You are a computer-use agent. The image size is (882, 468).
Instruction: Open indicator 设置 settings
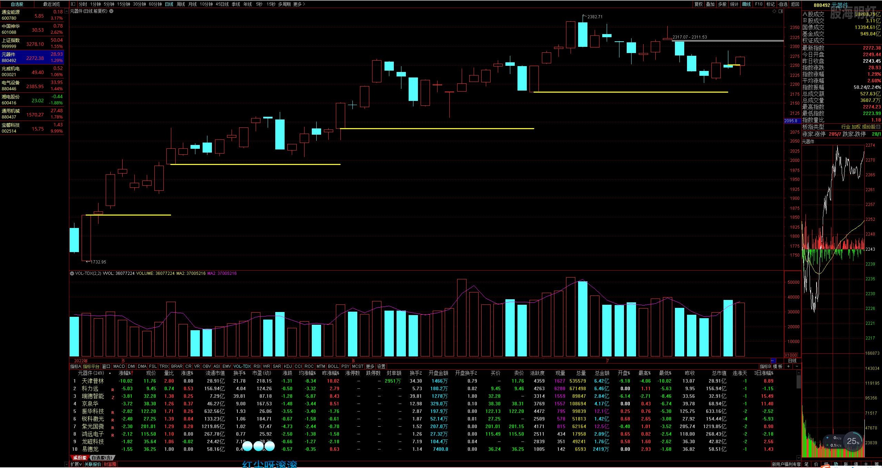coord(381,366)
